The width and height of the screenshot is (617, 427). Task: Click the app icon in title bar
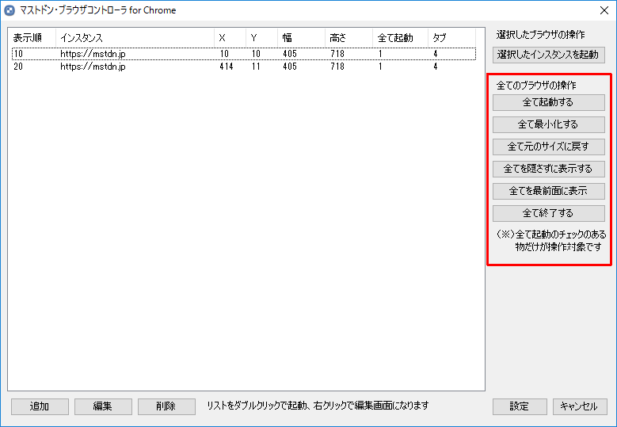[x=10, y=10]
